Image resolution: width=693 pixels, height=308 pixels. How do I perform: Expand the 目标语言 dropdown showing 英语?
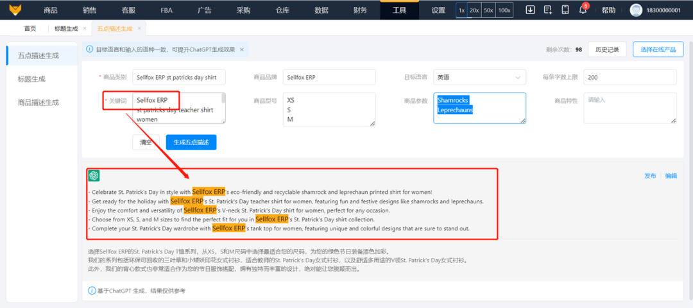click(479, 78)
